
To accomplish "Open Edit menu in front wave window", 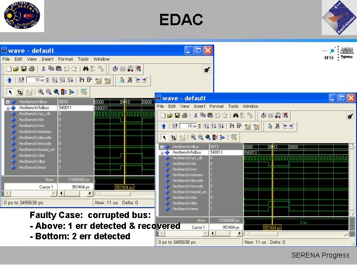I will pos(172,106).
